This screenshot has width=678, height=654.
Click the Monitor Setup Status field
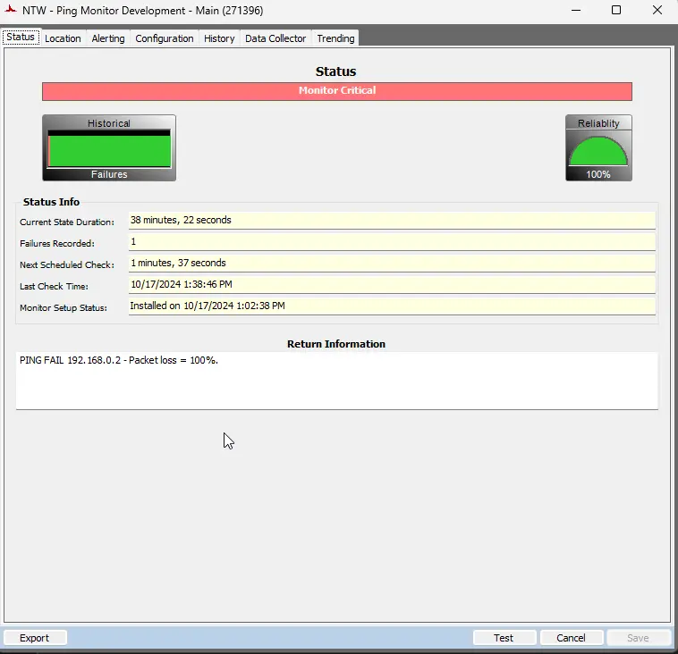click(392, 306)
